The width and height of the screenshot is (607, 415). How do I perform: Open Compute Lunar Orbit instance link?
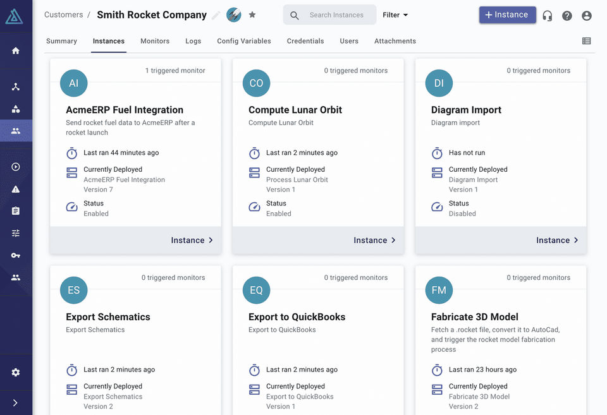(375, 240)
